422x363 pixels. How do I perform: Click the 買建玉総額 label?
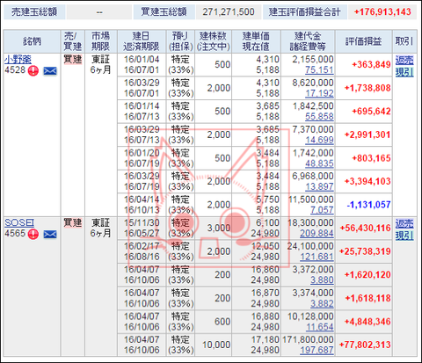pos(164,11)
